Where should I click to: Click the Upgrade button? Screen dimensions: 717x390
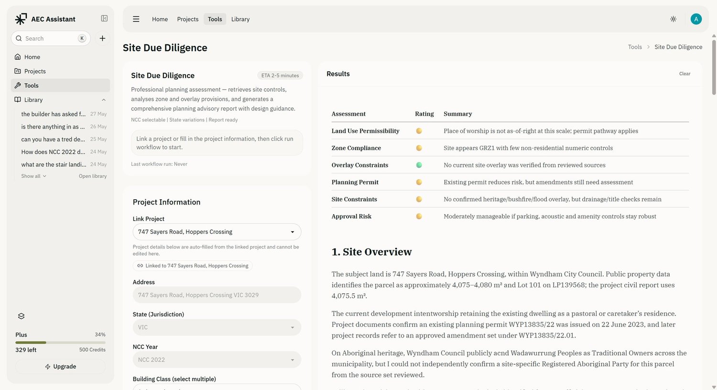(x=60, y=367)
